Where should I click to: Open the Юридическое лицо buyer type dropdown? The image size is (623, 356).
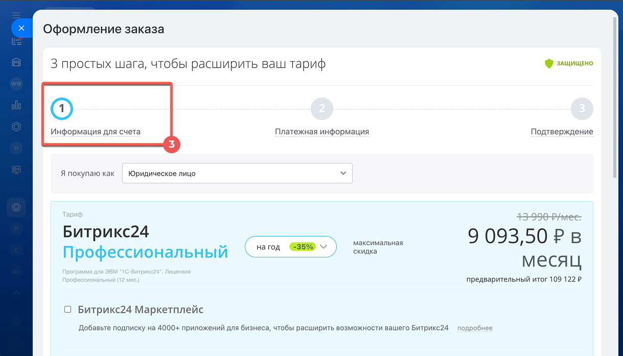[237, 173]
